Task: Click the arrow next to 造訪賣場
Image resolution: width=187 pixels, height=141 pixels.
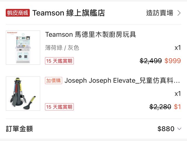Action: coord(179,13)
